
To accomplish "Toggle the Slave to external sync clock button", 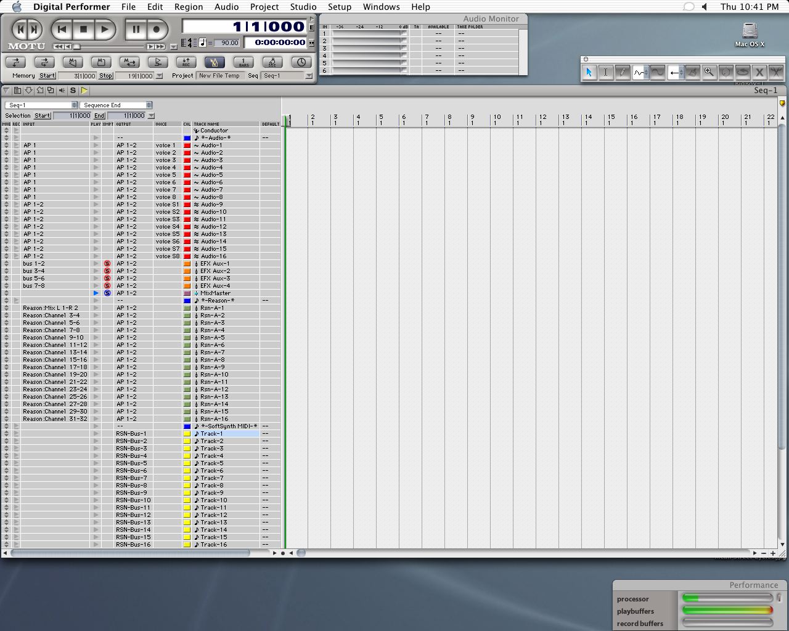I will tap(301, 62).
